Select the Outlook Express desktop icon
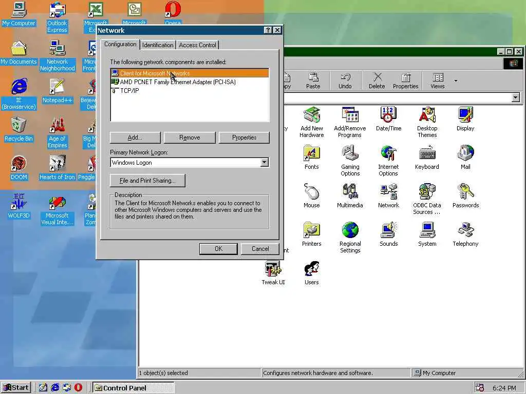Image resolution: width=526 pixels, height=394 pixels. (58, 17)
